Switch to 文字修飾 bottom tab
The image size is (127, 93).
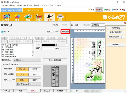[x=60, y=91]
